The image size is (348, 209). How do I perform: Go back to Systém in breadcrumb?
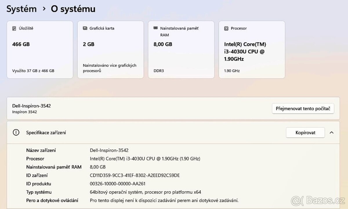tap(21, 9)
